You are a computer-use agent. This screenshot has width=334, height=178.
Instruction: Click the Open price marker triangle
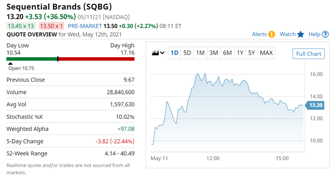click(10, 64)
